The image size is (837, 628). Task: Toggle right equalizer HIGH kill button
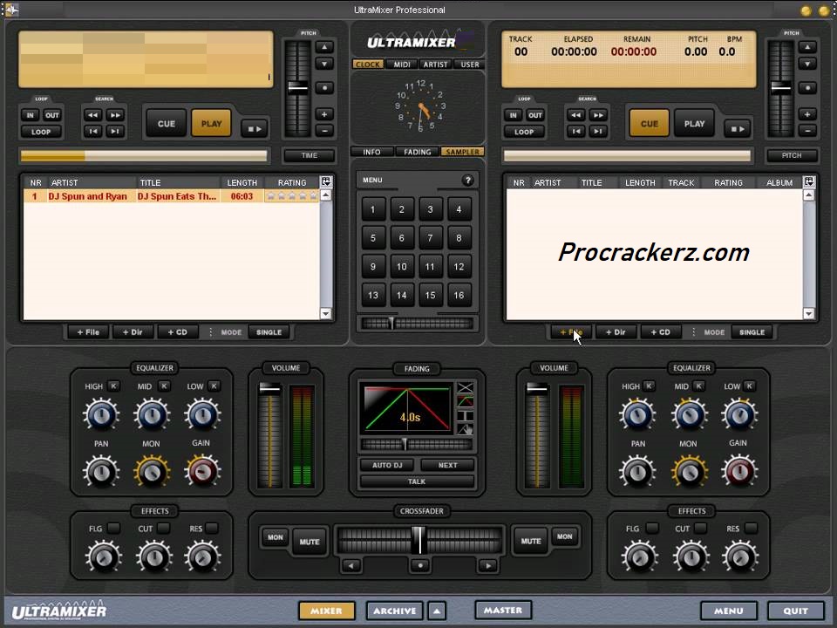[649, 386]
